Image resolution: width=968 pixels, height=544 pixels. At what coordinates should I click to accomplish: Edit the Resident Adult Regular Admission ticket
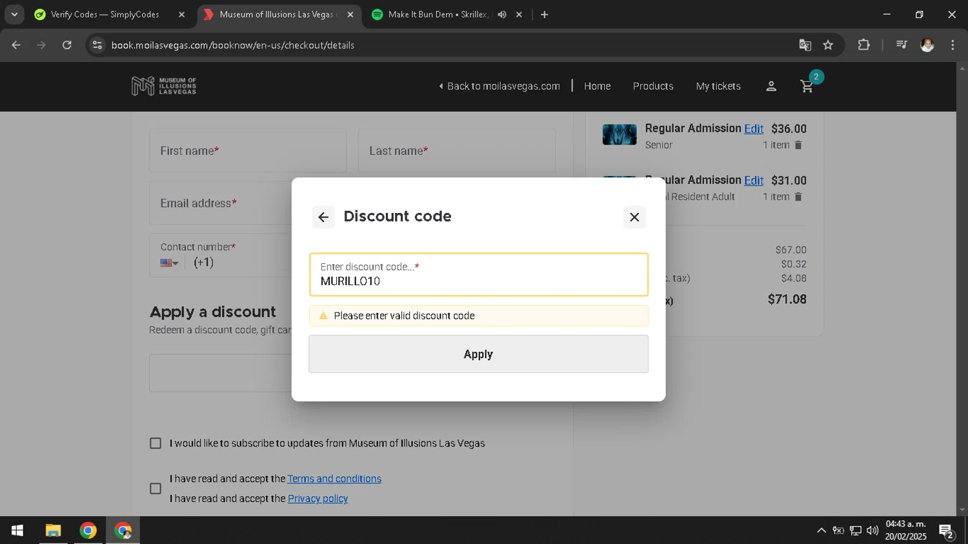pyautogui.click(x=754, y=180)
